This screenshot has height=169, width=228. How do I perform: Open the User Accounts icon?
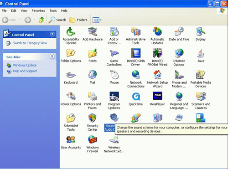[71, 140]
